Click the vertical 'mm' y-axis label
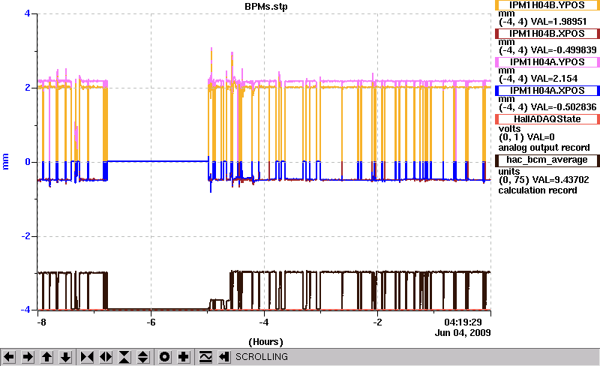 coord(5,161)
